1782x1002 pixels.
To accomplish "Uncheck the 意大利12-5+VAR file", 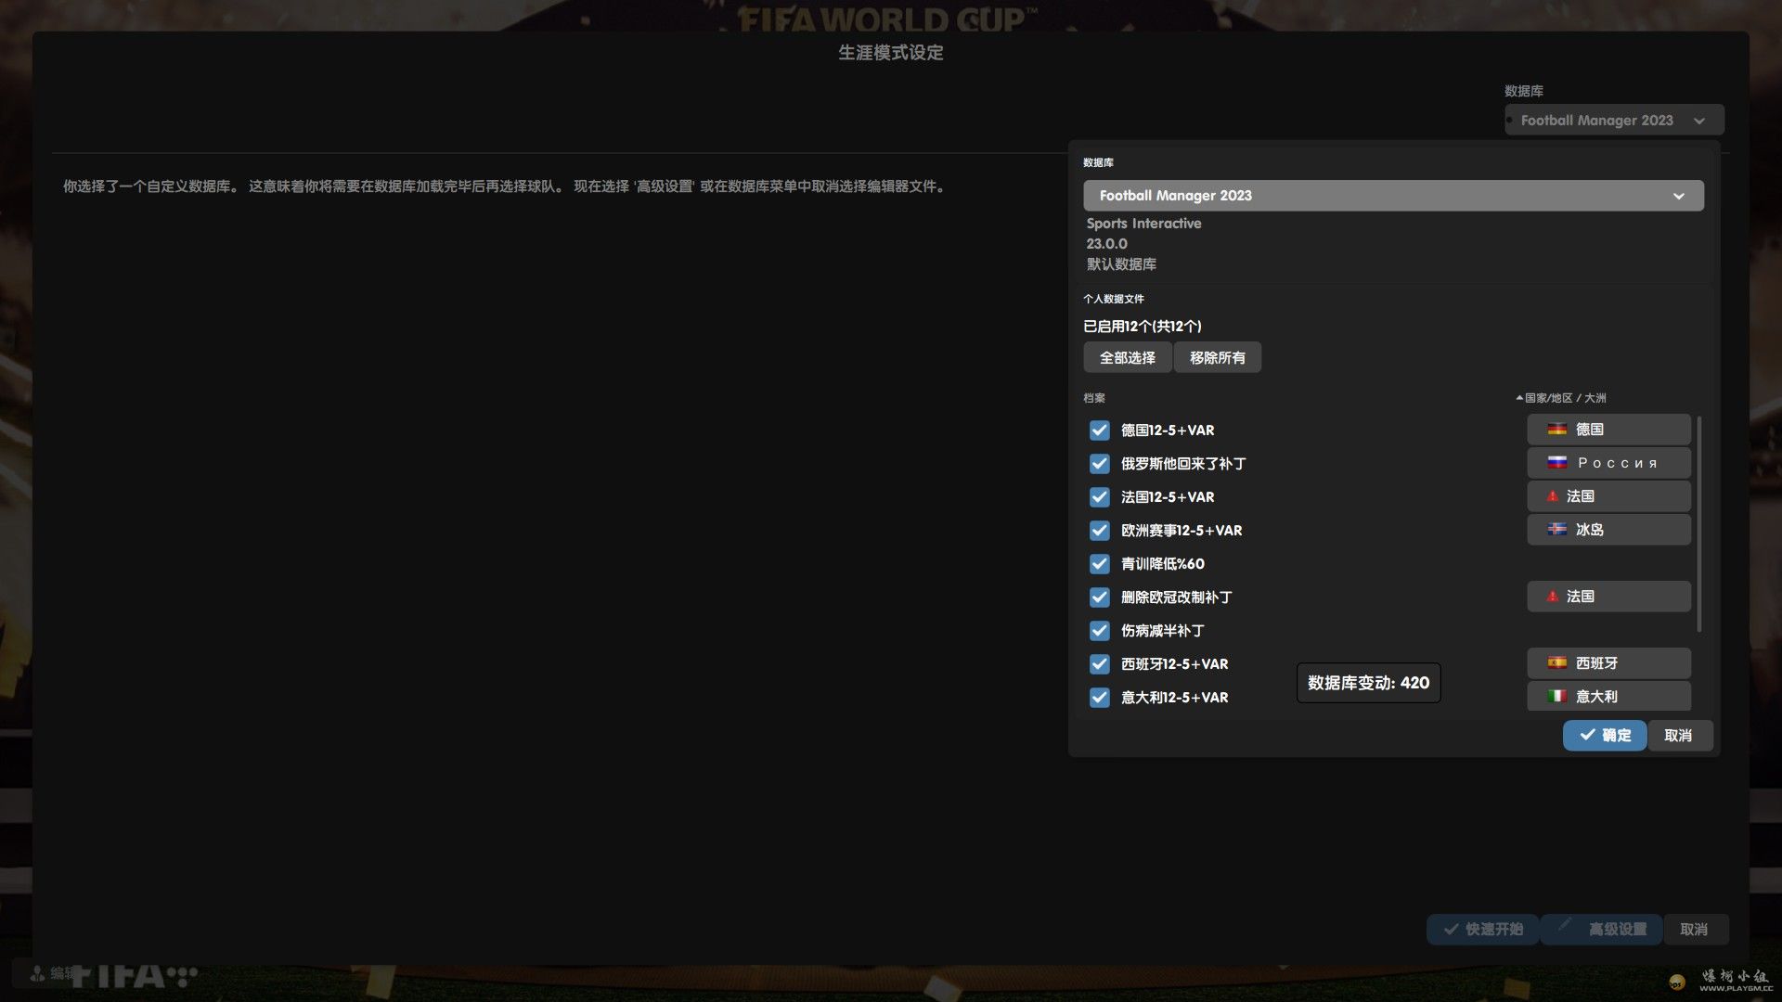I will (x=1099, y=698).
